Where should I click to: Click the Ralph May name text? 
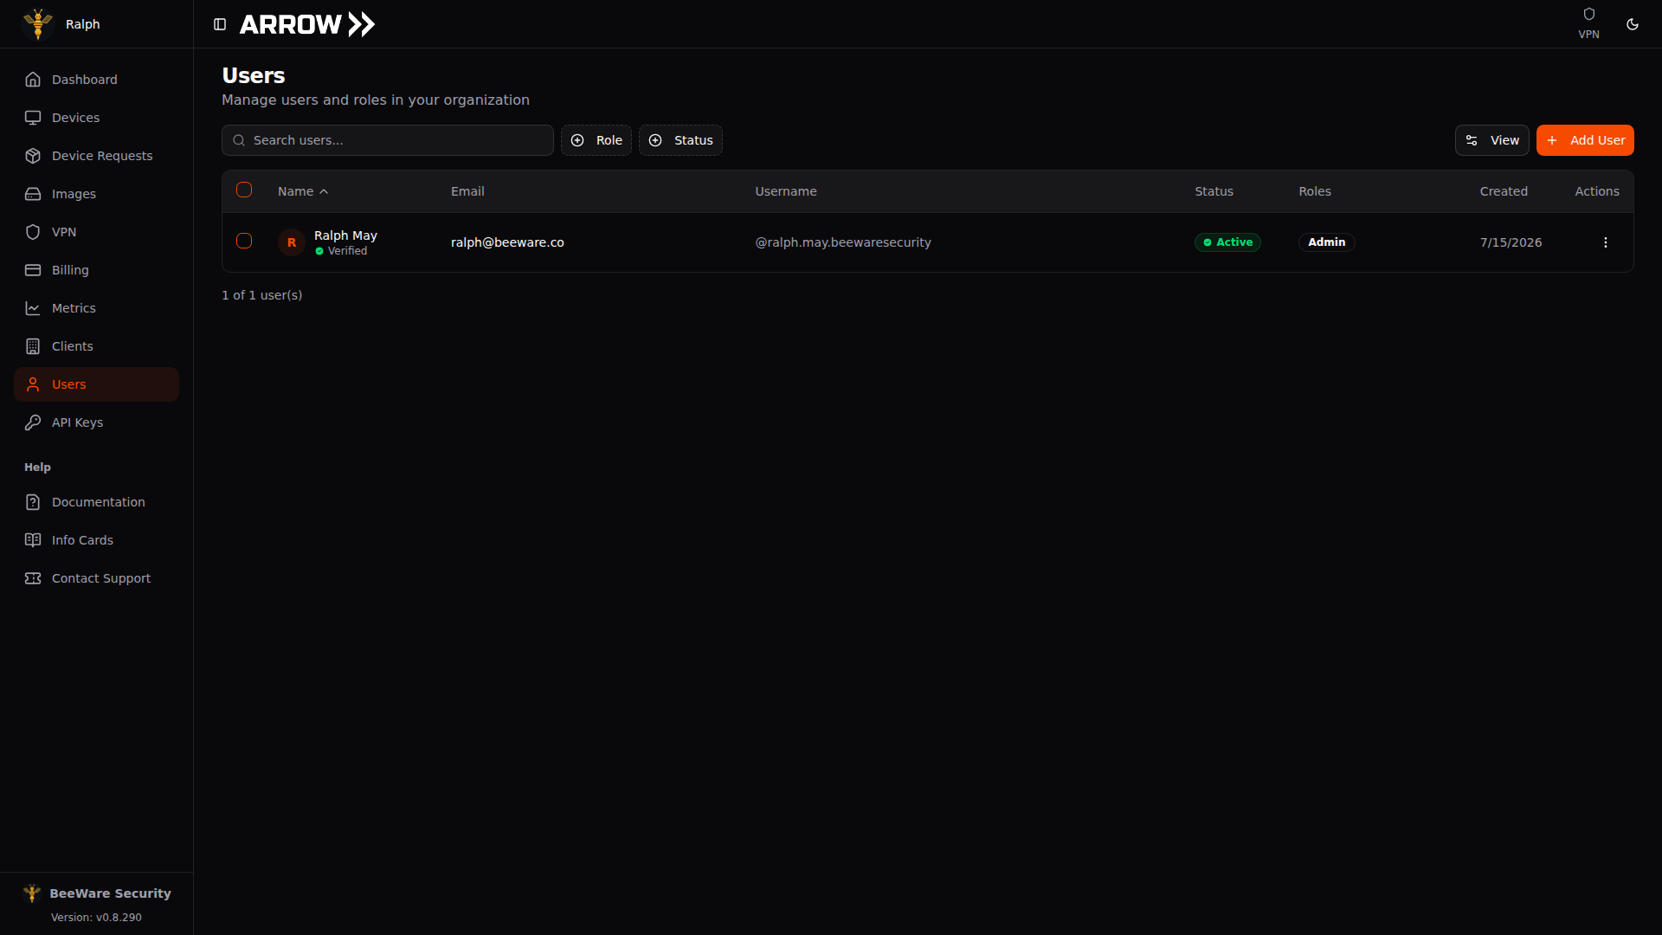pyautogui.click(x=345, y=235)
